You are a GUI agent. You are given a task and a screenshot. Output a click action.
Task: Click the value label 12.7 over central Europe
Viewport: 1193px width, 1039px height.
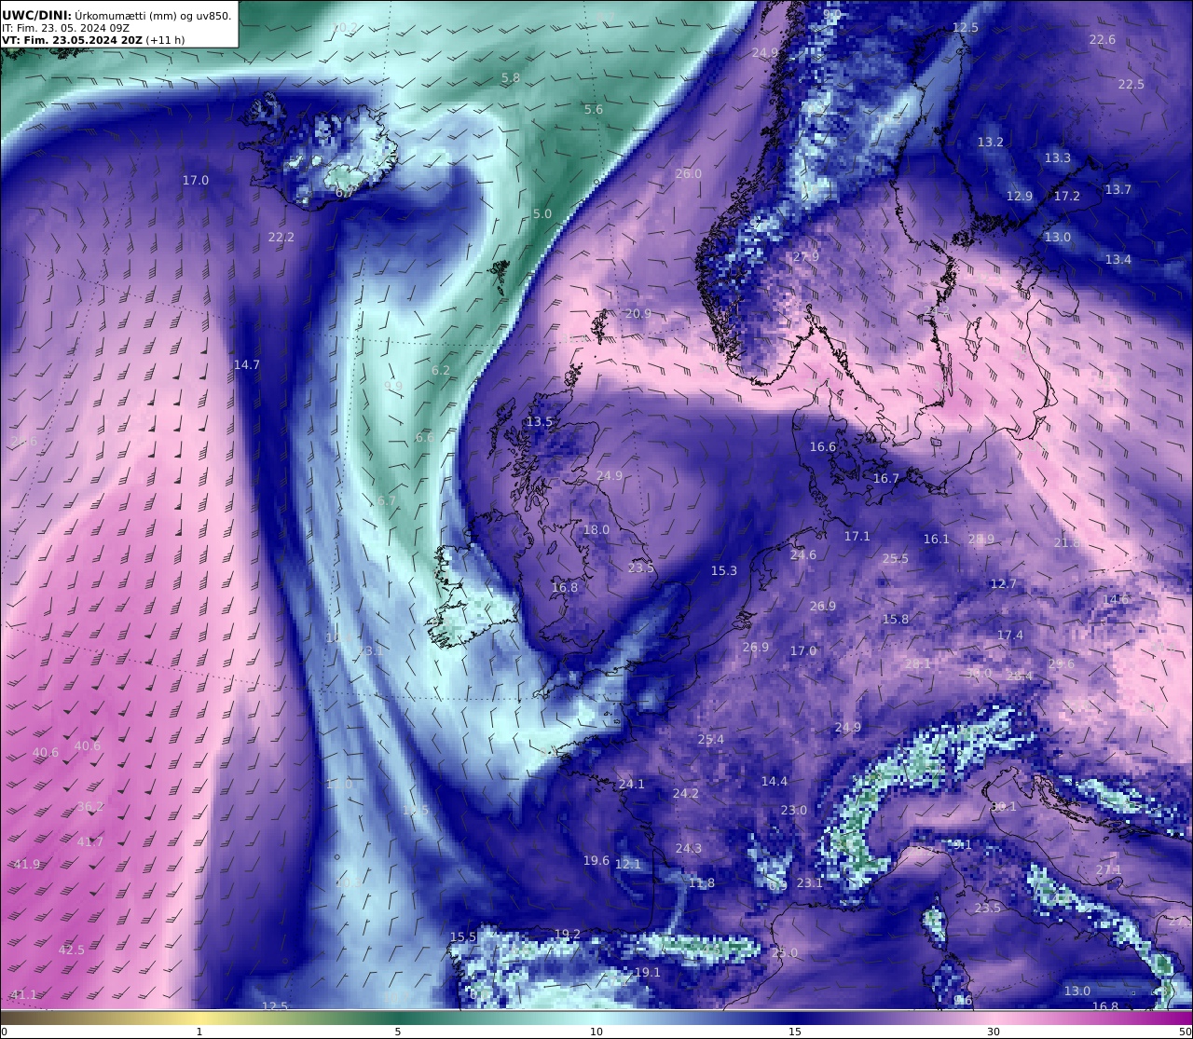point(1003,584)
